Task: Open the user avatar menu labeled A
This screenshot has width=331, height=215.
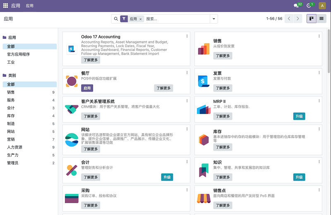Action: click(322, 6)
